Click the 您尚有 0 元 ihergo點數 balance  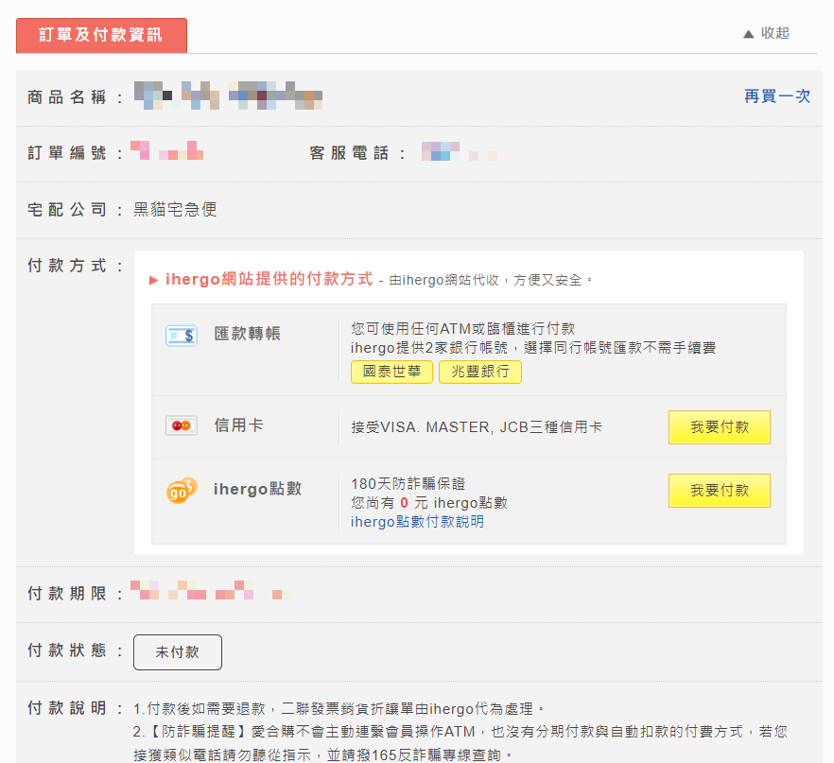(429, 503)
